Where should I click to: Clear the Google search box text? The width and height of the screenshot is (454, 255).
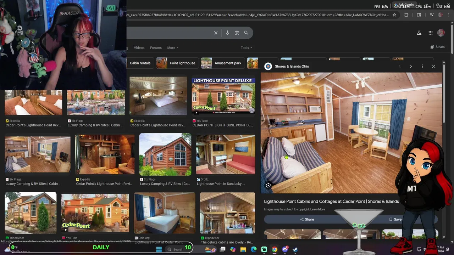click(x=216, y=33)
